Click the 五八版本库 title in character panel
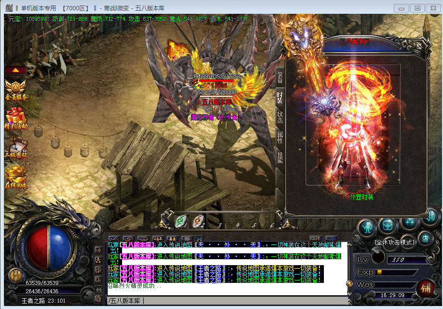This screenshot has height=309, width=443. (x=354, y=41)
